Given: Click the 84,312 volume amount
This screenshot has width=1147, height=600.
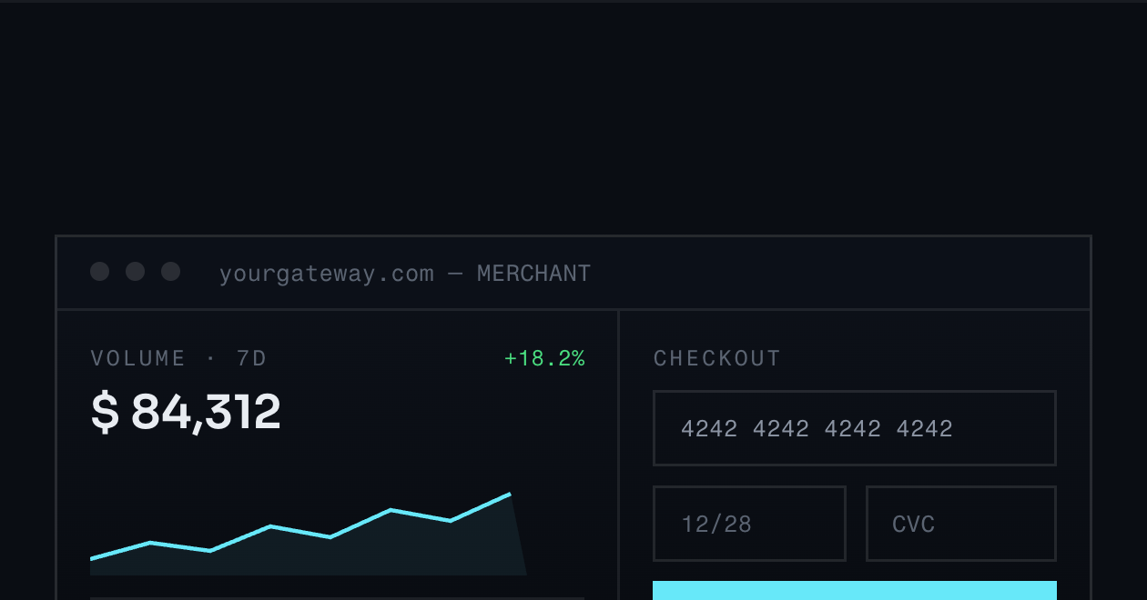Looking at the screenshot, I should (x=206, y=412).
